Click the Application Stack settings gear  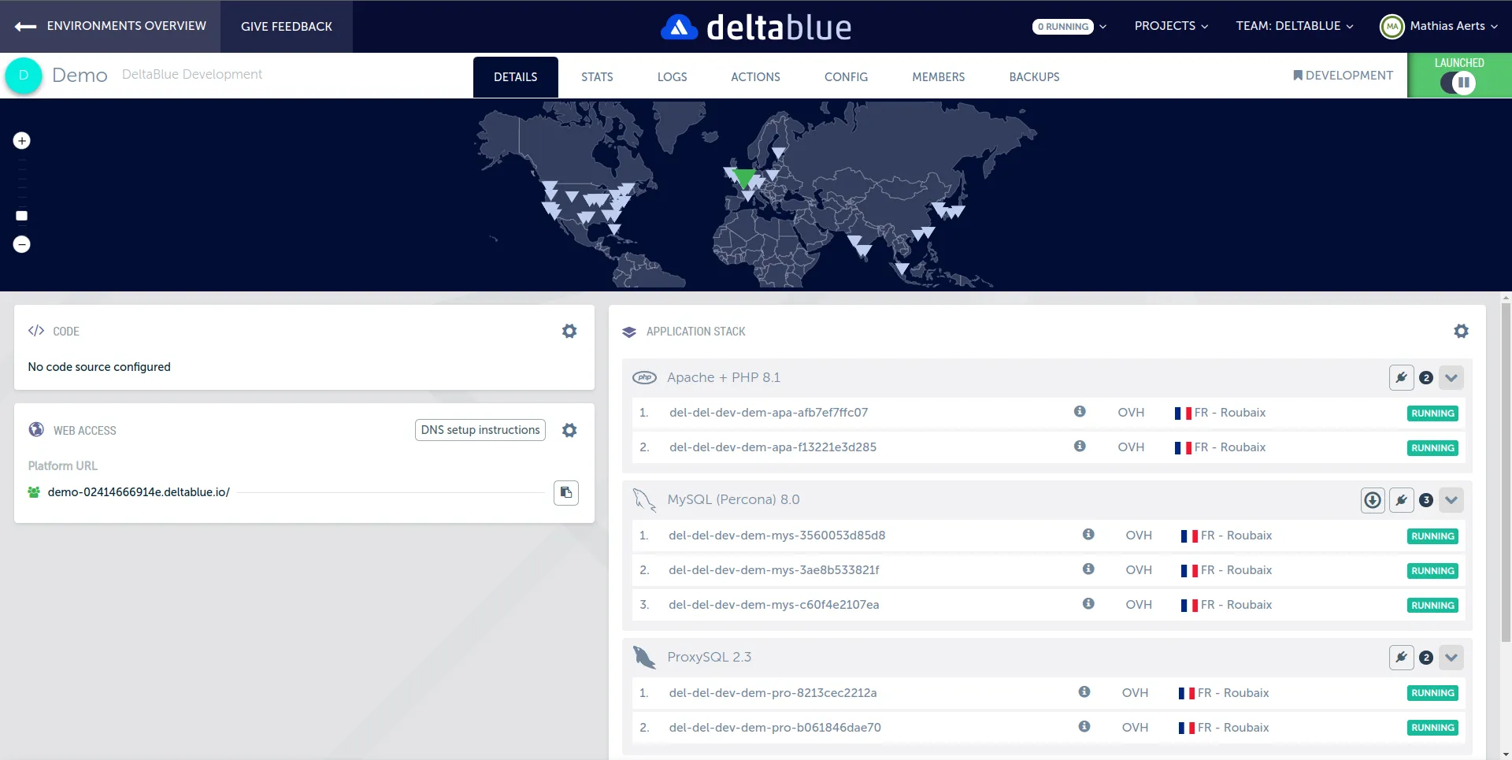[1461, 332]
